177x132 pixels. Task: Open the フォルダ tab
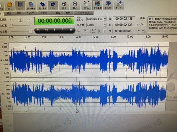pyautogui.click(x=30, y=13)
